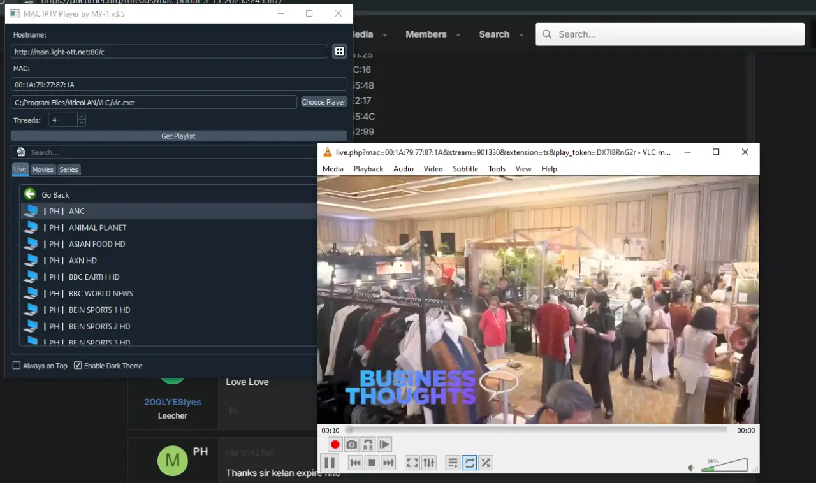This screenshot has height=483, width=816.
Task: Click the frame-by-frame button in VLC
Action: coord(384,444)
